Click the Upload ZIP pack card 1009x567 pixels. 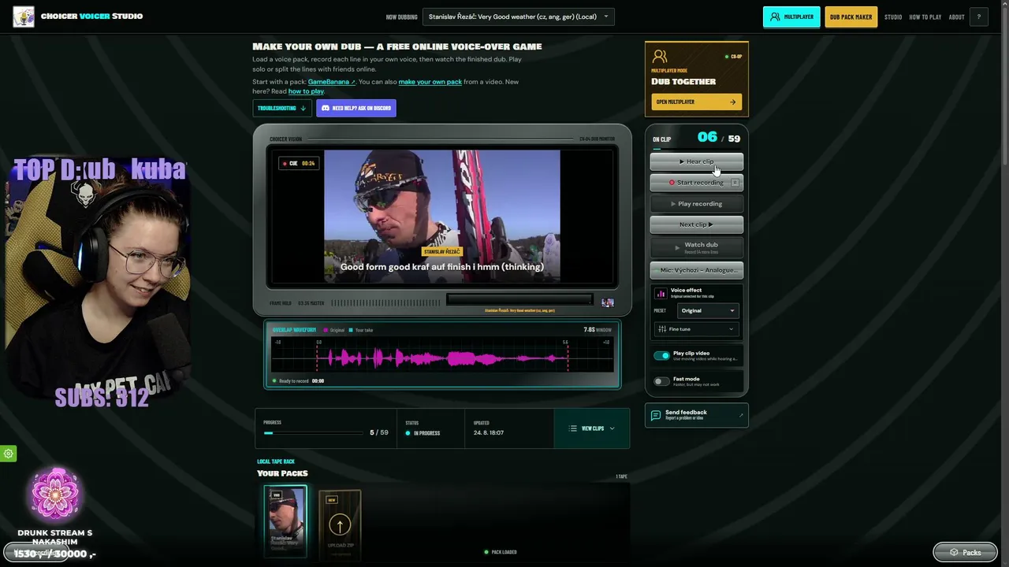tap(340, 524)
